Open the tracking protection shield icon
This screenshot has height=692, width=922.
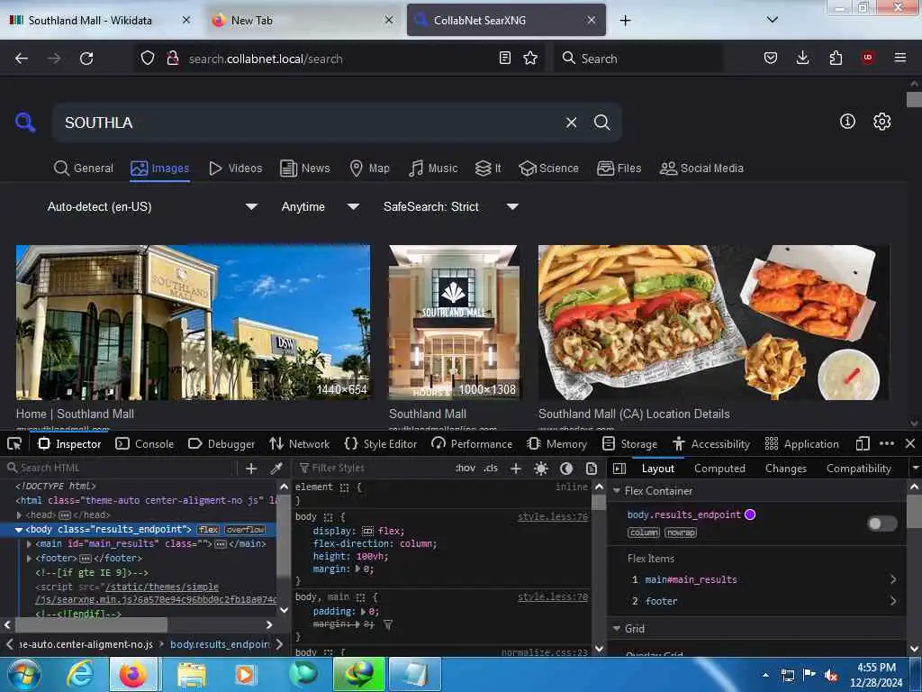(x=148, y=59)
